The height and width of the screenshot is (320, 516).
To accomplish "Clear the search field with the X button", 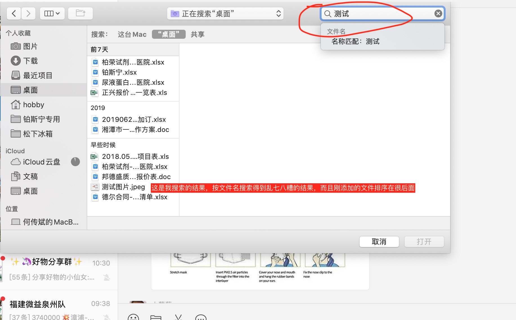I will coord(438,13).
